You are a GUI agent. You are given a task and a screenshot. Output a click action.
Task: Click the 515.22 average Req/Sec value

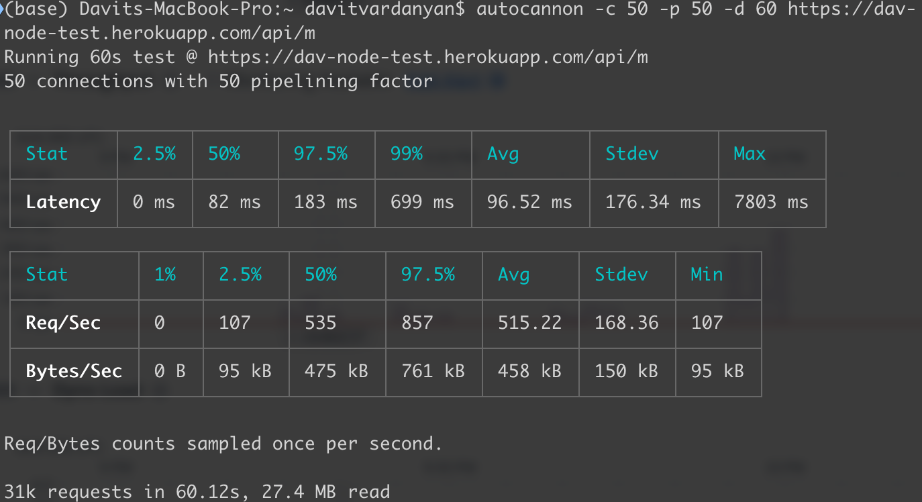tap(529, 323)
